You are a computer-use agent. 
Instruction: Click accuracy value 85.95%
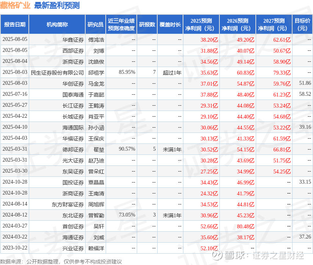click(127, 72)
